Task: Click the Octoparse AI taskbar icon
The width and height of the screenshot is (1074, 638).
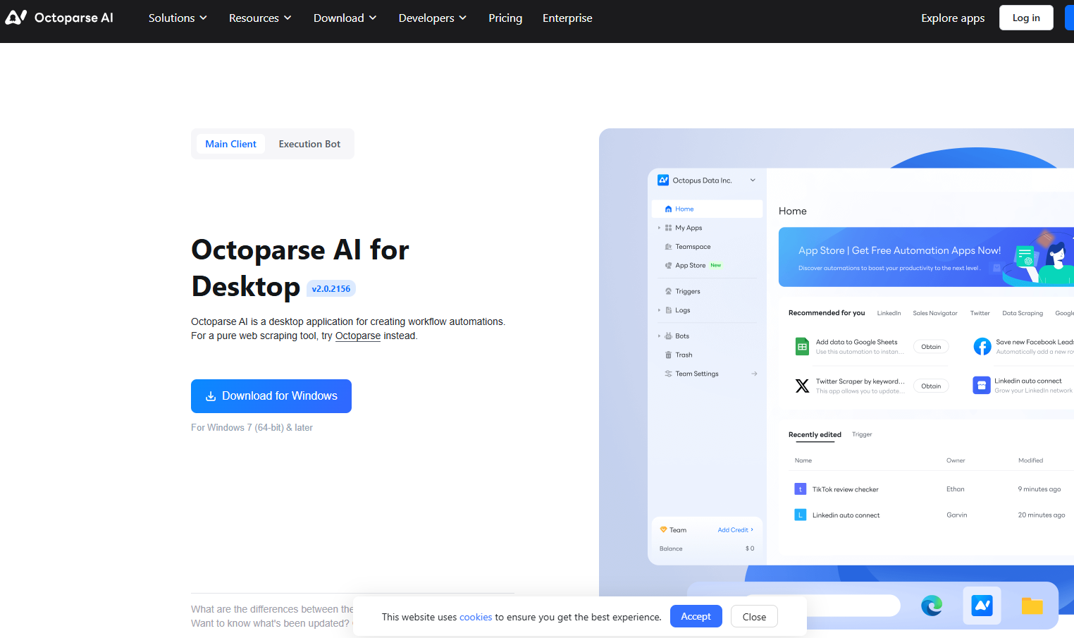Action: [982, 606]
